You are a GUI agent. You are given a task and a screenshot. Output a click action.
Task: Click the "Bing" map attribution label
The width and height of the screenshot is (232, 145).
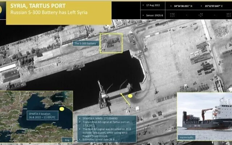click(x=66, y=138)
